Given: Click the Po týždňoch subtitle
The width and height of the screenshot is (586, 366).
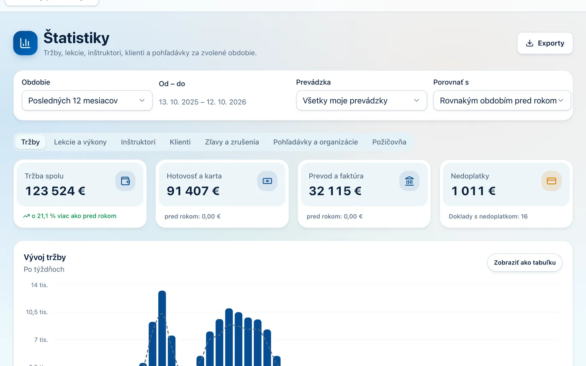Looking at the screenshot, I should 44,269.
